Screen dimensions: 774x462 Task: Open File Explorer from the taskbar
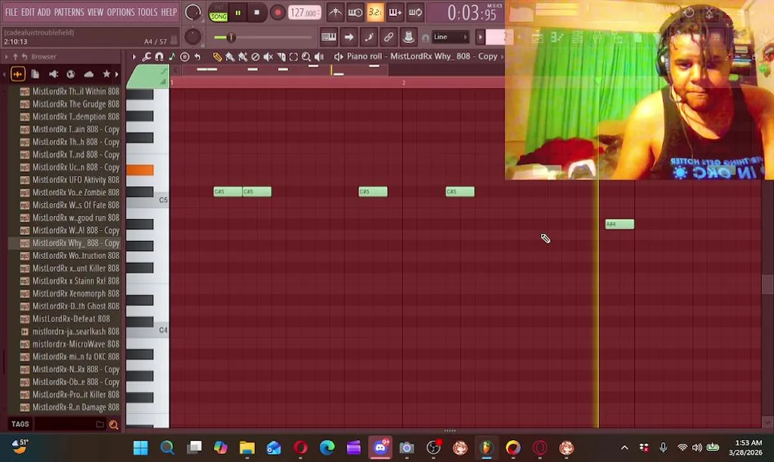[247, 447]
